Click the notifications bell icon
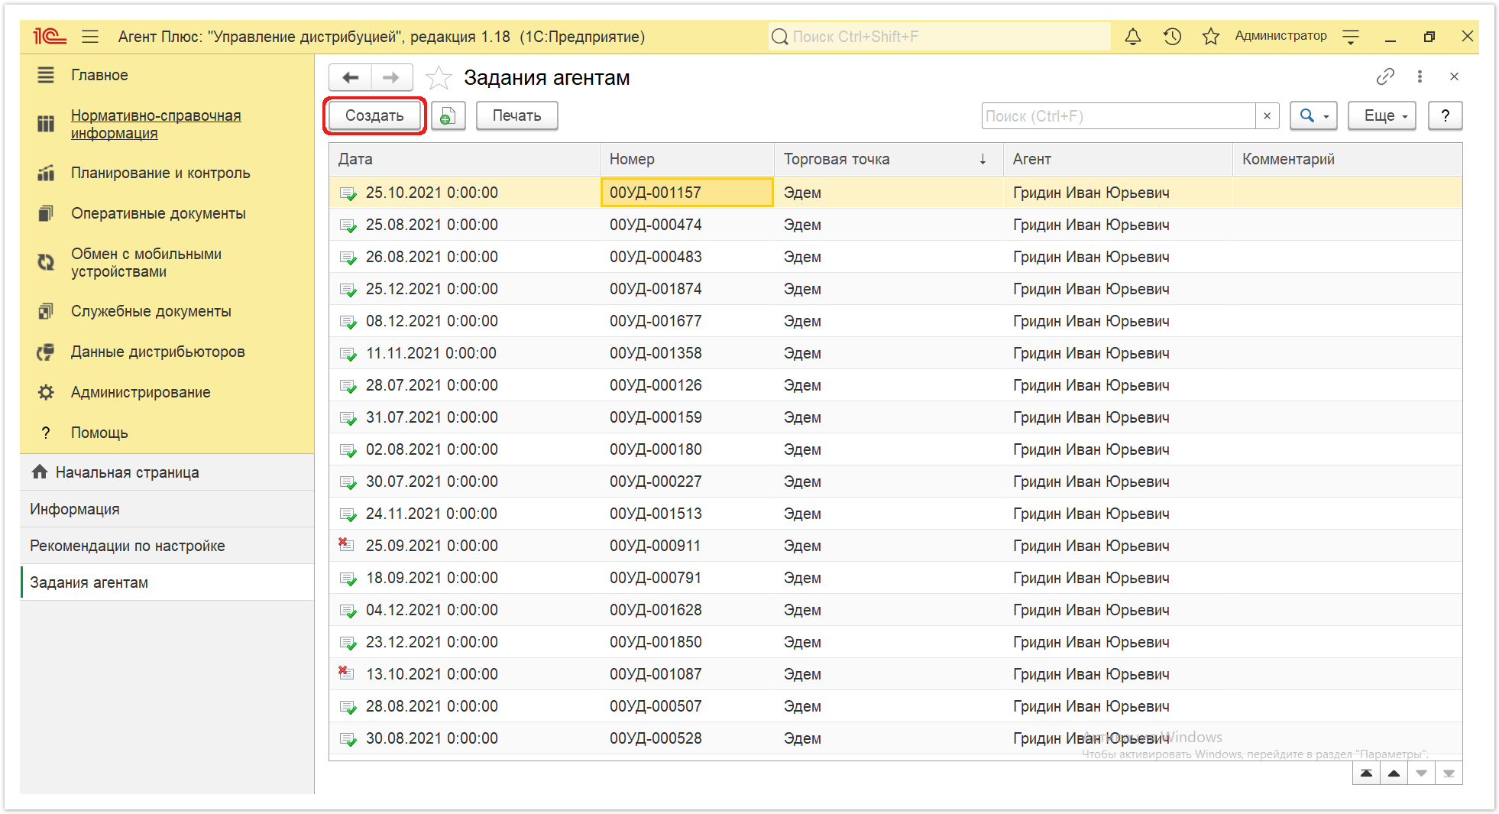Viewport: 1499px width, 814px height. tap(1133, 36)
